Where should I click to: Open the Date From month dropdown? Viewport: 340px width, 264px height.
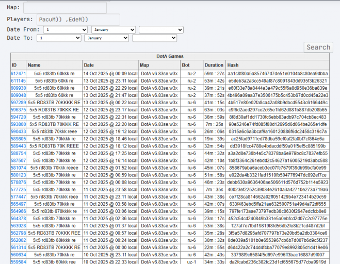pos(114,30)
